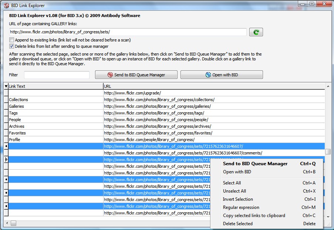This screenshot has height=230, width=334.
Task: Select the 72157623631646607/comments/ URL row
Action: tap(214, 153)
